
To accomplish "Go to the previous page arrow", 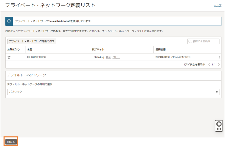I will click(209, 65).
